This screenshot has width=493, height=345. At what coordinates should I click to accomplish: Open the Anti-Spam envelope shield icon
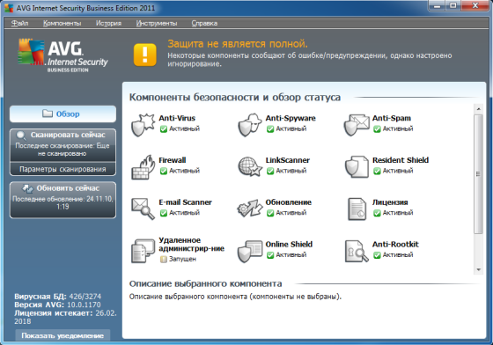[x=357, y=125]
